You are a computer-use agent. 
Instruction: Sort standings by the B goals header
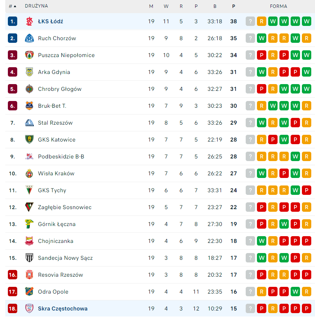[215, 6]
